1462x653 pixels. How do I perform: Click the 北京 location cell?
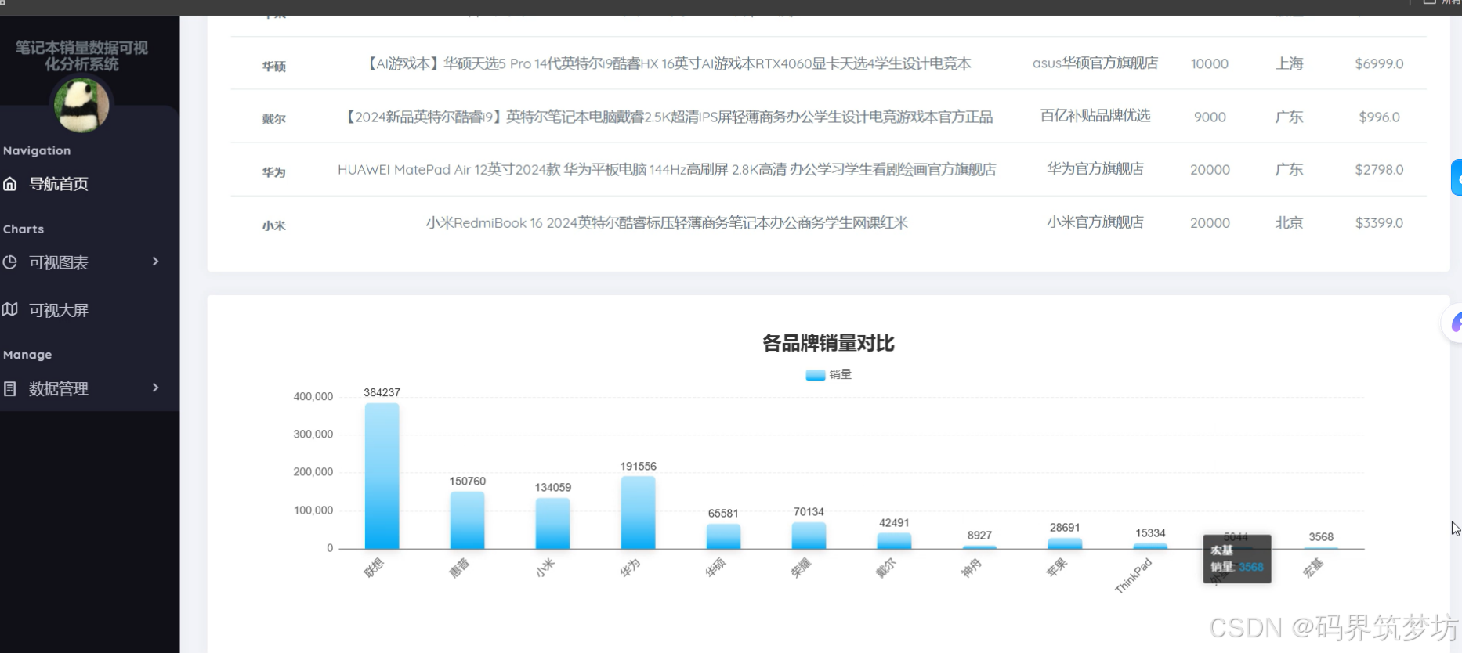[1289, 222]
